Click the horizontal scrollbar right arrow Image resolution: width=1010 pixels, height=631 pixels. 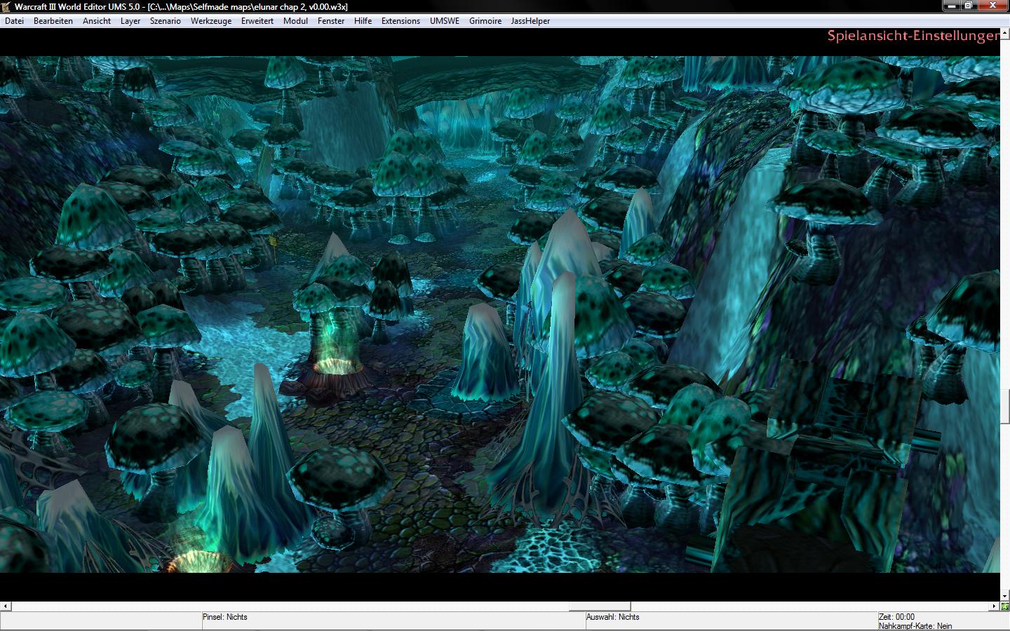tap(995, 606)
